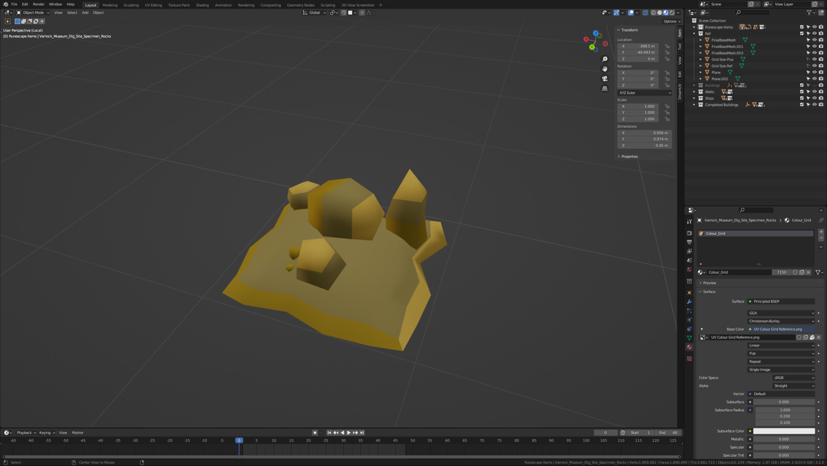
Task: Collapse the Ref collection in outliner
Action: pos(694,34)
